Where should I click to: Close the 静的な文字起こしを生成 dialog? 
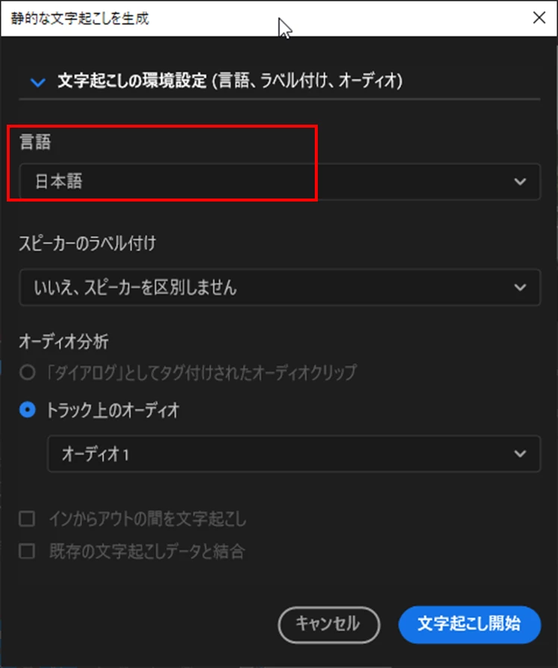539,18
